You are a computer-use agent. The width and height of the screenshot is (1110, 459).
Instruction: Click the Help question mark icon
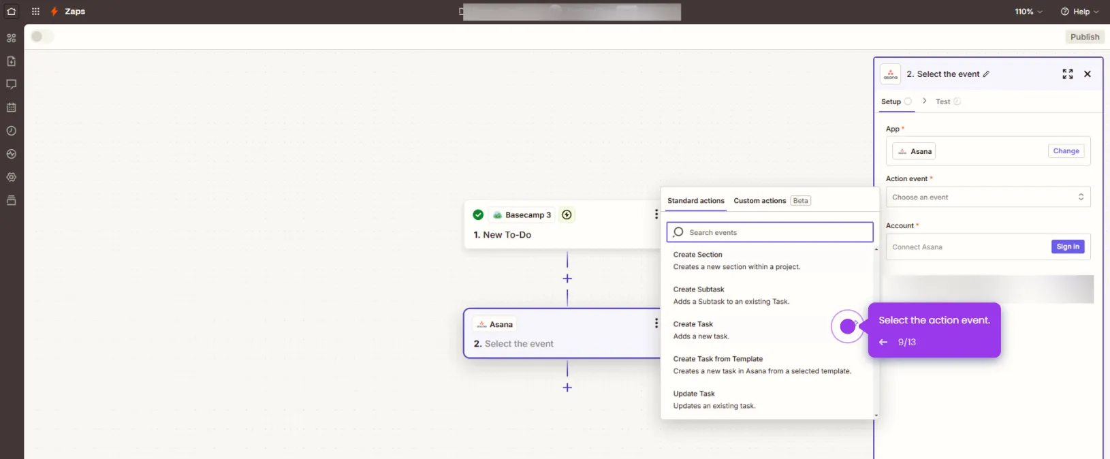pyautogui.click(x=1064, y=12)
